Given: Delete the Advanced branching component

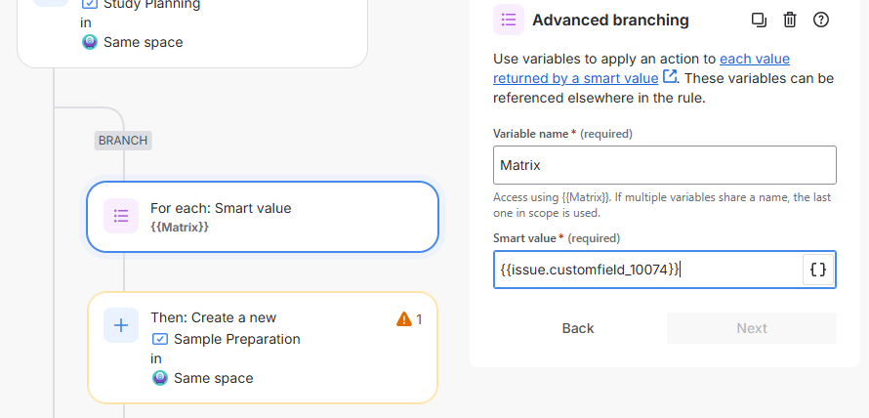Looking at the screenshot, I should coord(790,20).
